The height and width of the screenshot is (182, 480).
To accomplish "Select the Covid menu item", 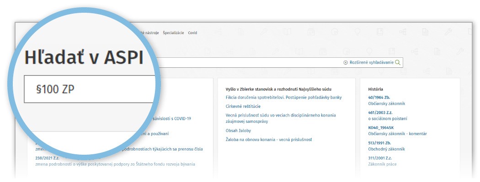I will (x=192, y=33).
